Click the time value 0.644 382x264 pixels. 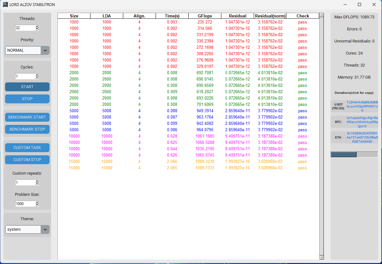pyautogui.click(x=172, y=149)
